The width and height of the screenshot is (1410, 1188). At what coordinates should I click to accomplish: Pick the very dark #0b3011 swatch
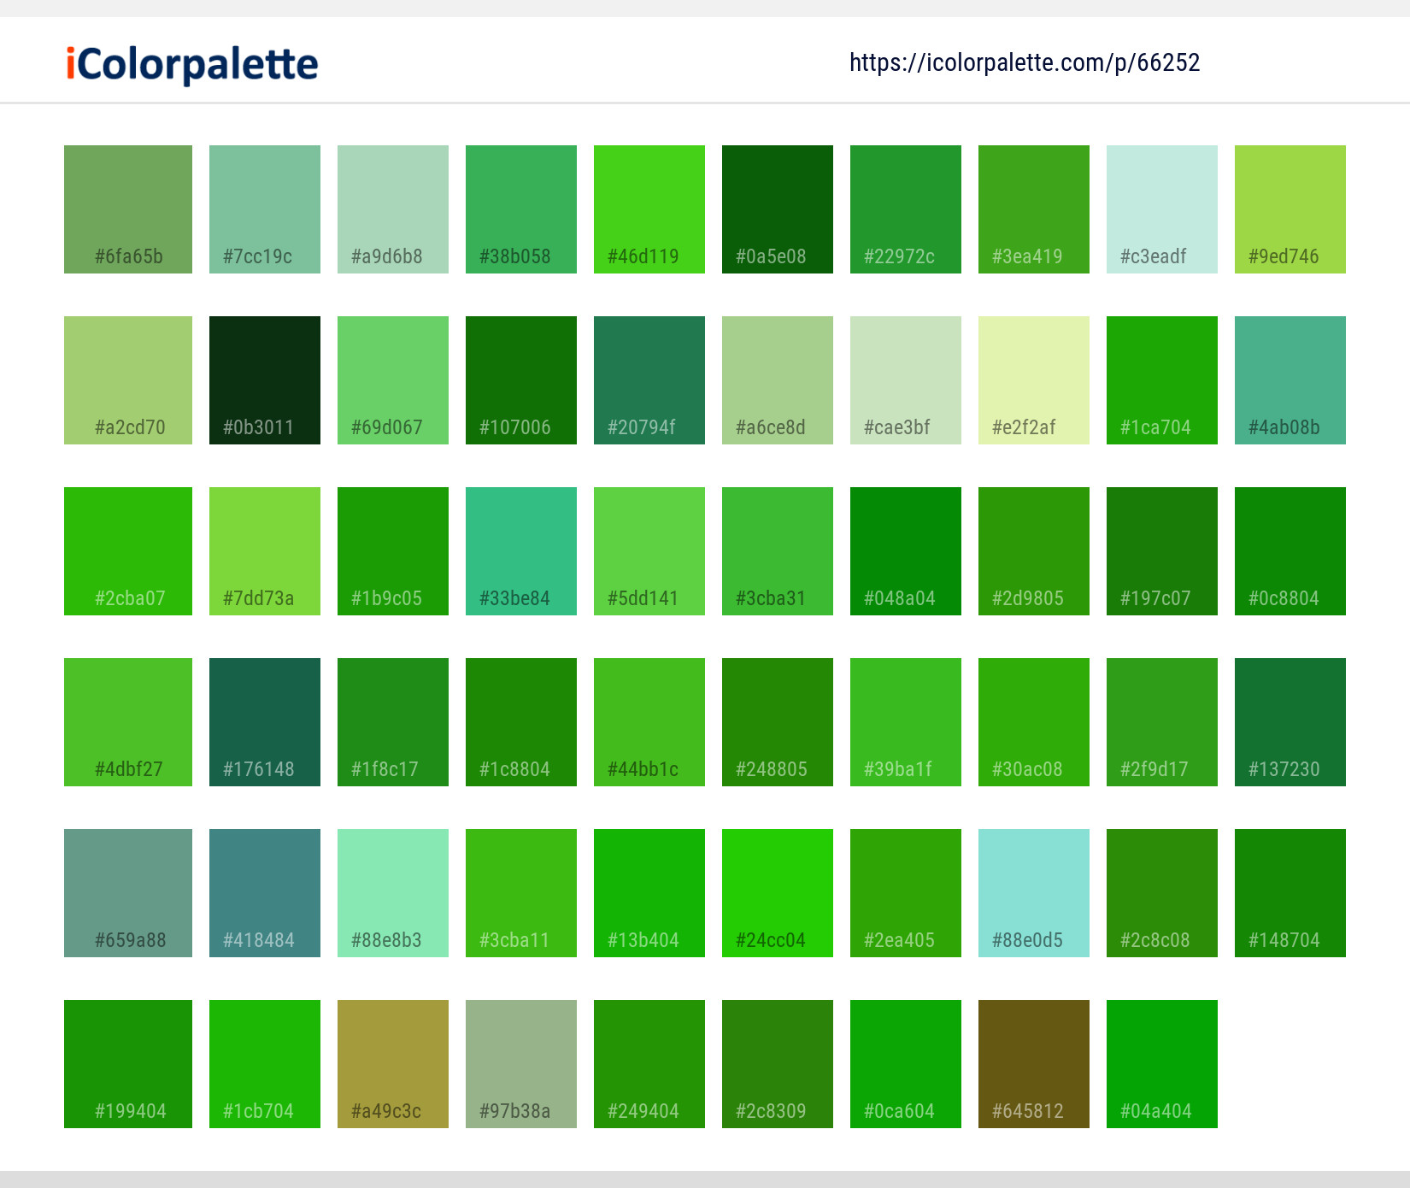[x=265, y=380]
